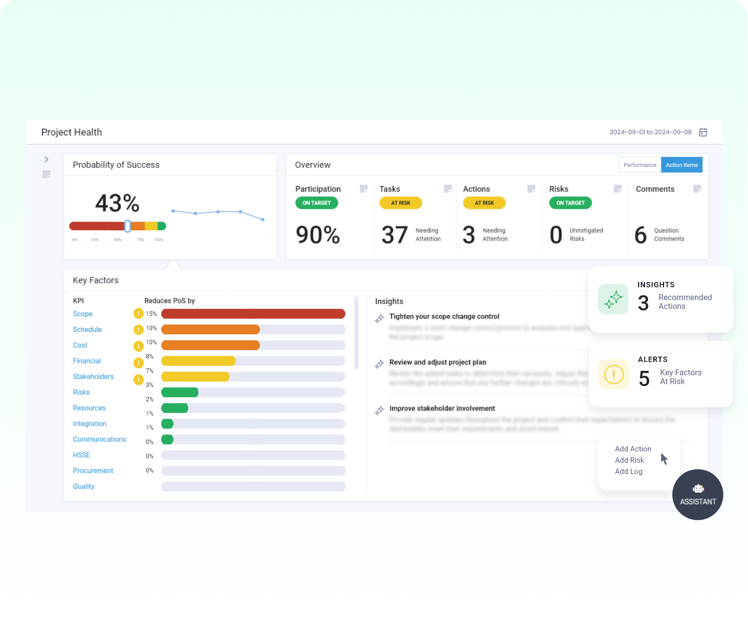Click sparkle icon beside Improve stakeholder involvement

tap(379, 411)
